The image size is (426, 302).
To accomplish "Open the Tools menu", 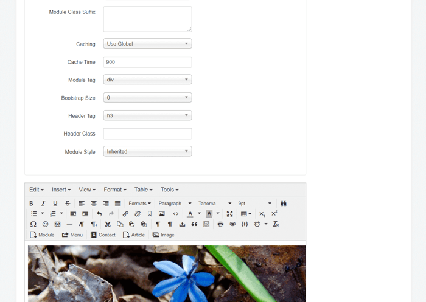I will [x=170, y=190].
